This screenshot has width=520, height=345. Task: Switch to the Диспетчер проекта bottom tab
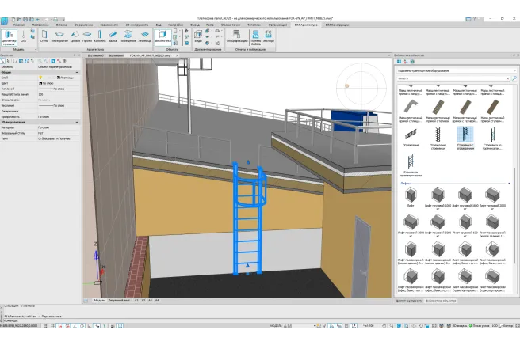coord(409,302)
